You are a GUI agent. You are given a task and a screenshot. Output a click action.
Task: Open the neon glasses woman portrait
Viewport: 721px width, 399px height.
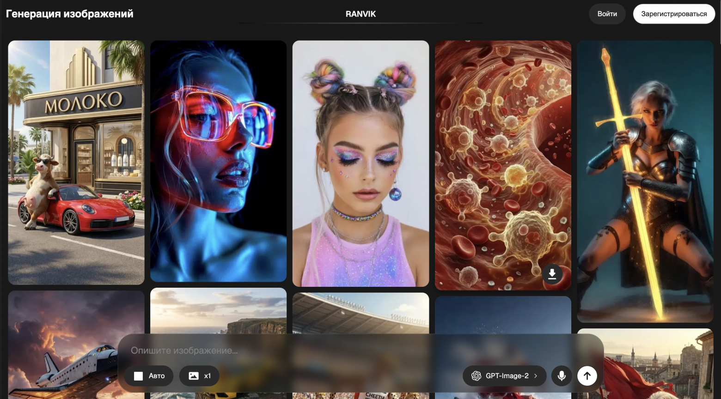pyautogui.click(x=219, y=161)
